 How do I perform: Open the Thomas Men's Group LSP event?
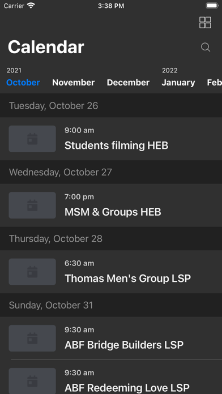point(111,272)
